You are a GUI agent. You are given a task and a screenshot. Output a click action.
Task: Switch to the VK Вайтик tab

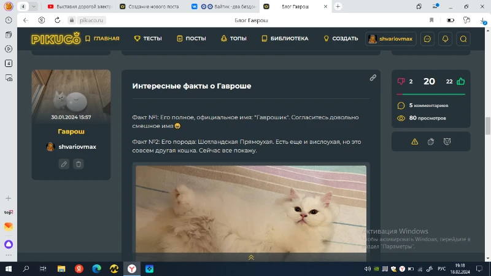(224, 6)
